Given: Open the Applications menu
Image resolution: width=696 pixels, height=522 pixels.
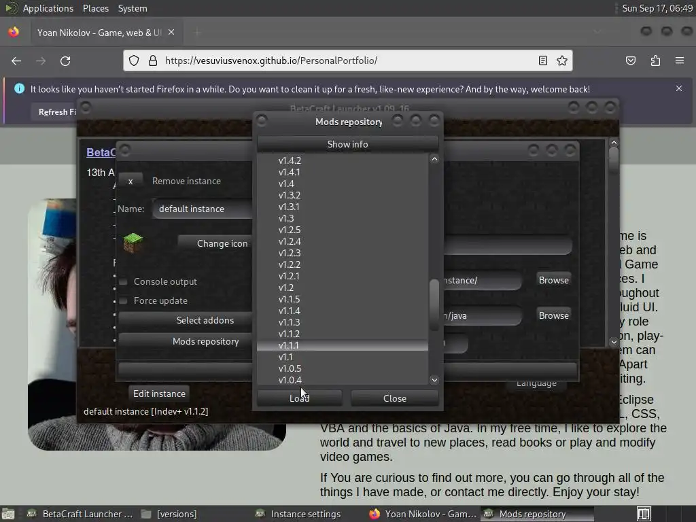Looking at the screenshot, I should [x=48, y=8].
